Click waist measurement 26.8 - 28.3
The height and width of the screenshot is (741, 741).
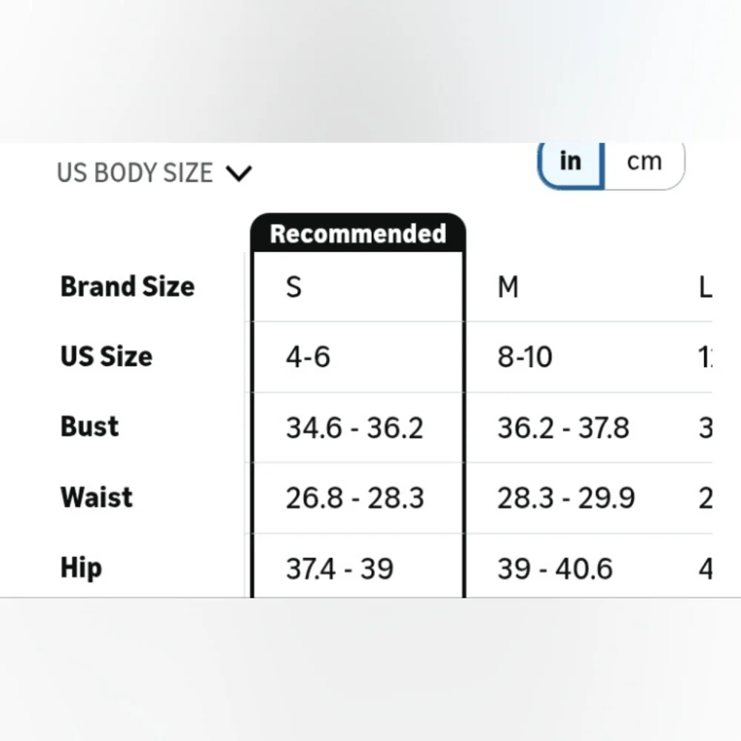tap(354, 498)
